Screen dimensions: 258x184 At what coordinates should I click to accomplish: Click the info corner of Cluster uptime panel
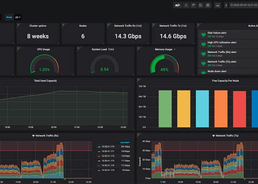click(x=18, y=25)
